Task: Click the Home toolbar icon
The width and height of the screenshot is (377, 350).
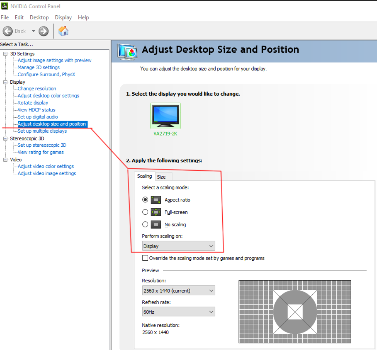Action: click(x=63, y=31)
